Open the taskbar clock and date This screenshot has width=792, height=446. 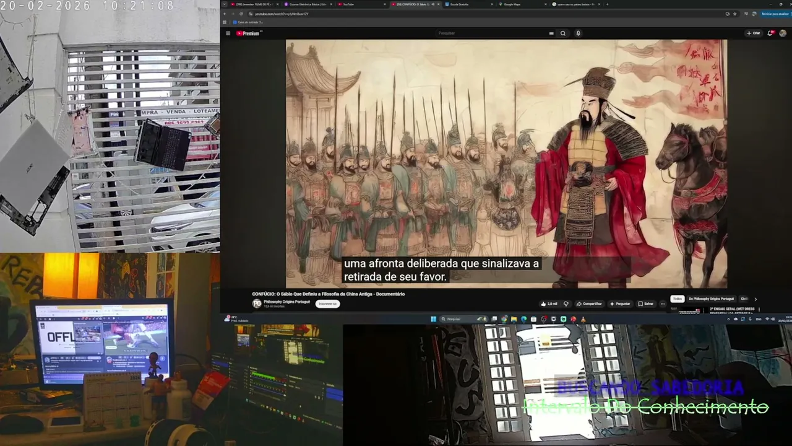pyautogui.click(x=784, y=319)
